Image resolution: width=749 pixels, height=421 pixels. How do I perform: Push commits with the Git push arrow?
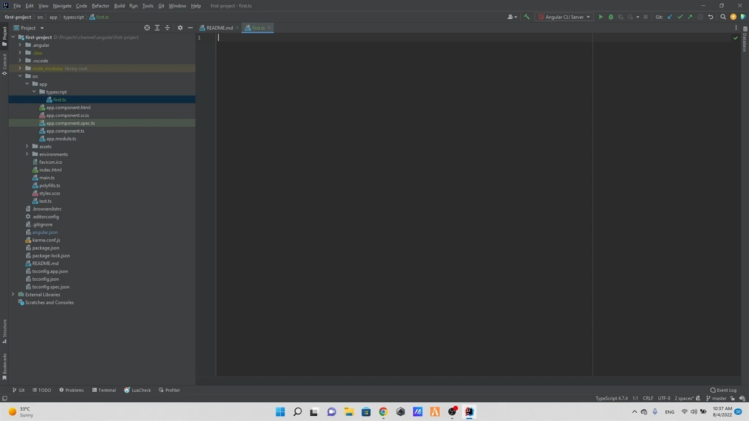pyautogui.click(x=690, y=17)
